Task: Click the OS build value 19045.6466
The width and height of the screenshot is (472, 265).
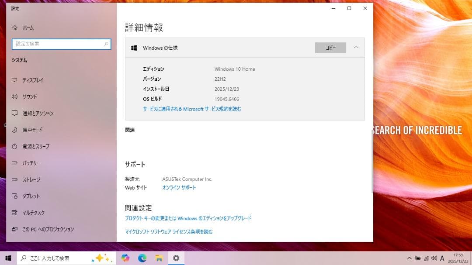Action: point(227,99)
